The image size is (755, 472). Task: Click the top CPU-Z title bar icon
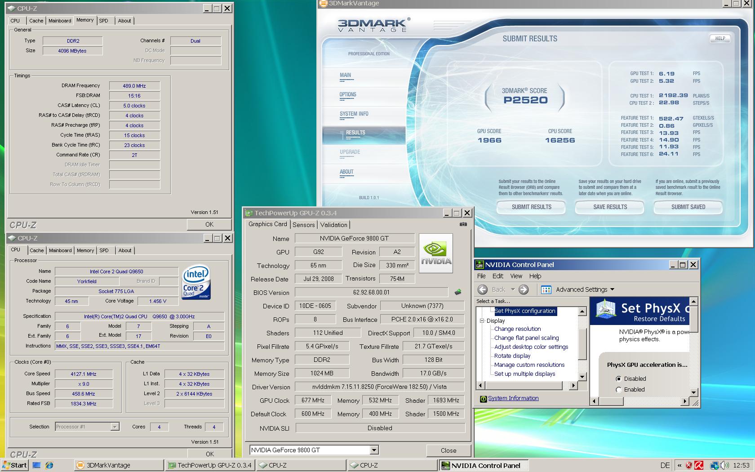point(11,8)
